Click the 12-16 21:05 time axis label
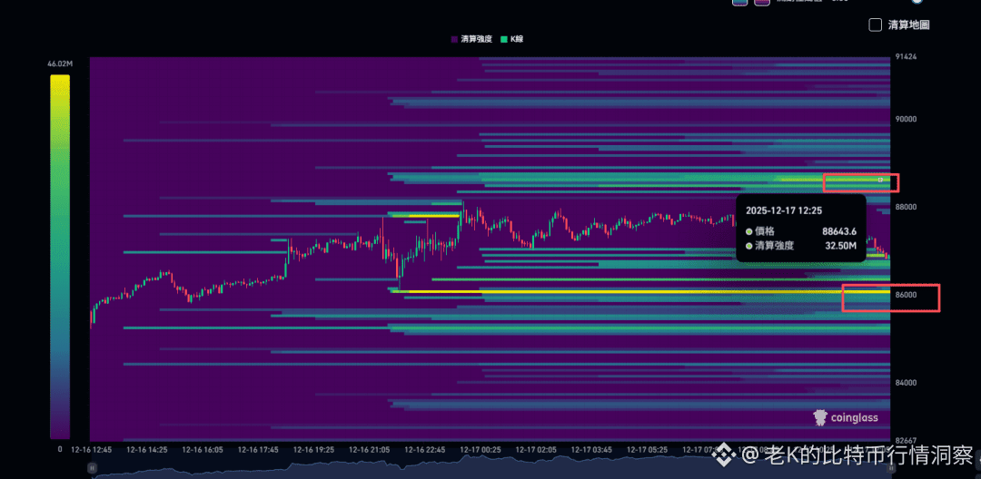This screenshot has width=981, height=479. tap(371, 449)
